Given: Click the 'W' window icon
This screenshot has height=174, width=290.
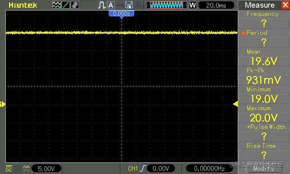Looking at the screenshot, I should pos(192,5).
